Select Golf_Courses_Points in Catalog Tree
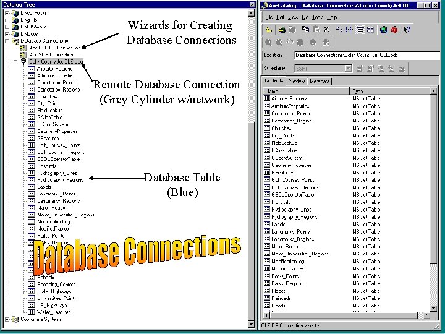Screen dimensions: 445x334 (x=59, y=145)
